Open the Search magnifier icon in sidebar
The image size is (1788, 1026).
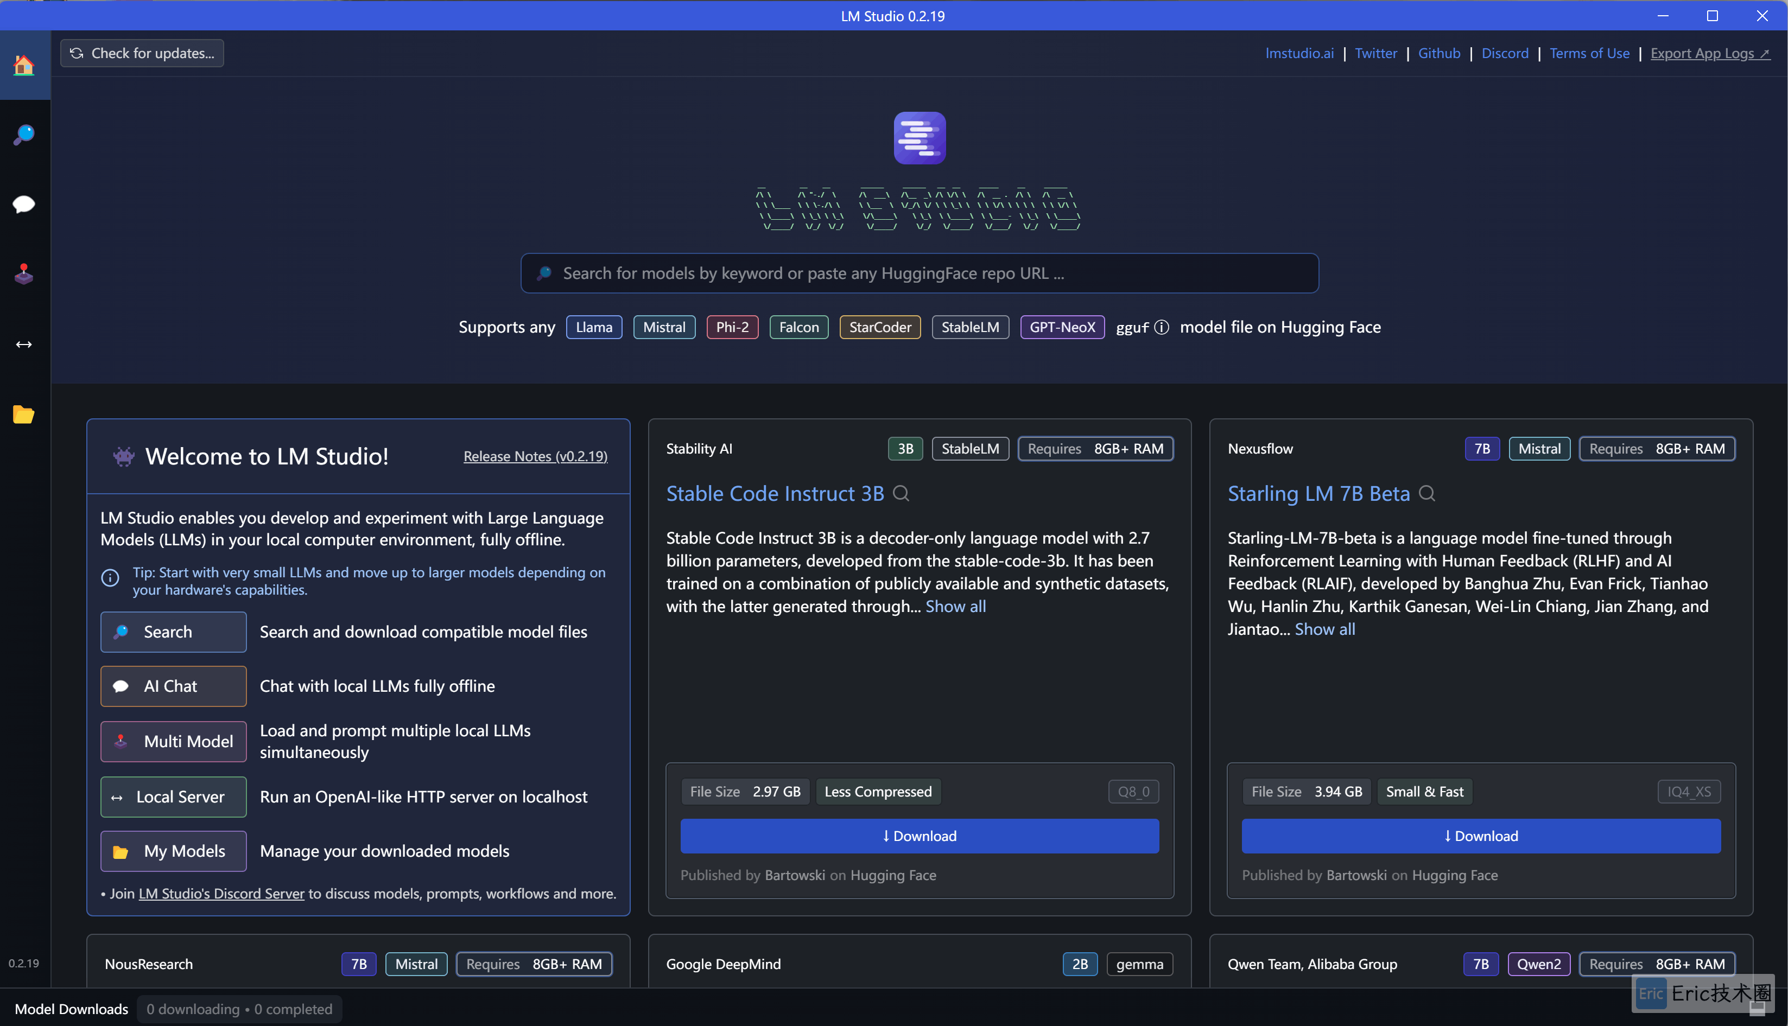pos(24,135)
